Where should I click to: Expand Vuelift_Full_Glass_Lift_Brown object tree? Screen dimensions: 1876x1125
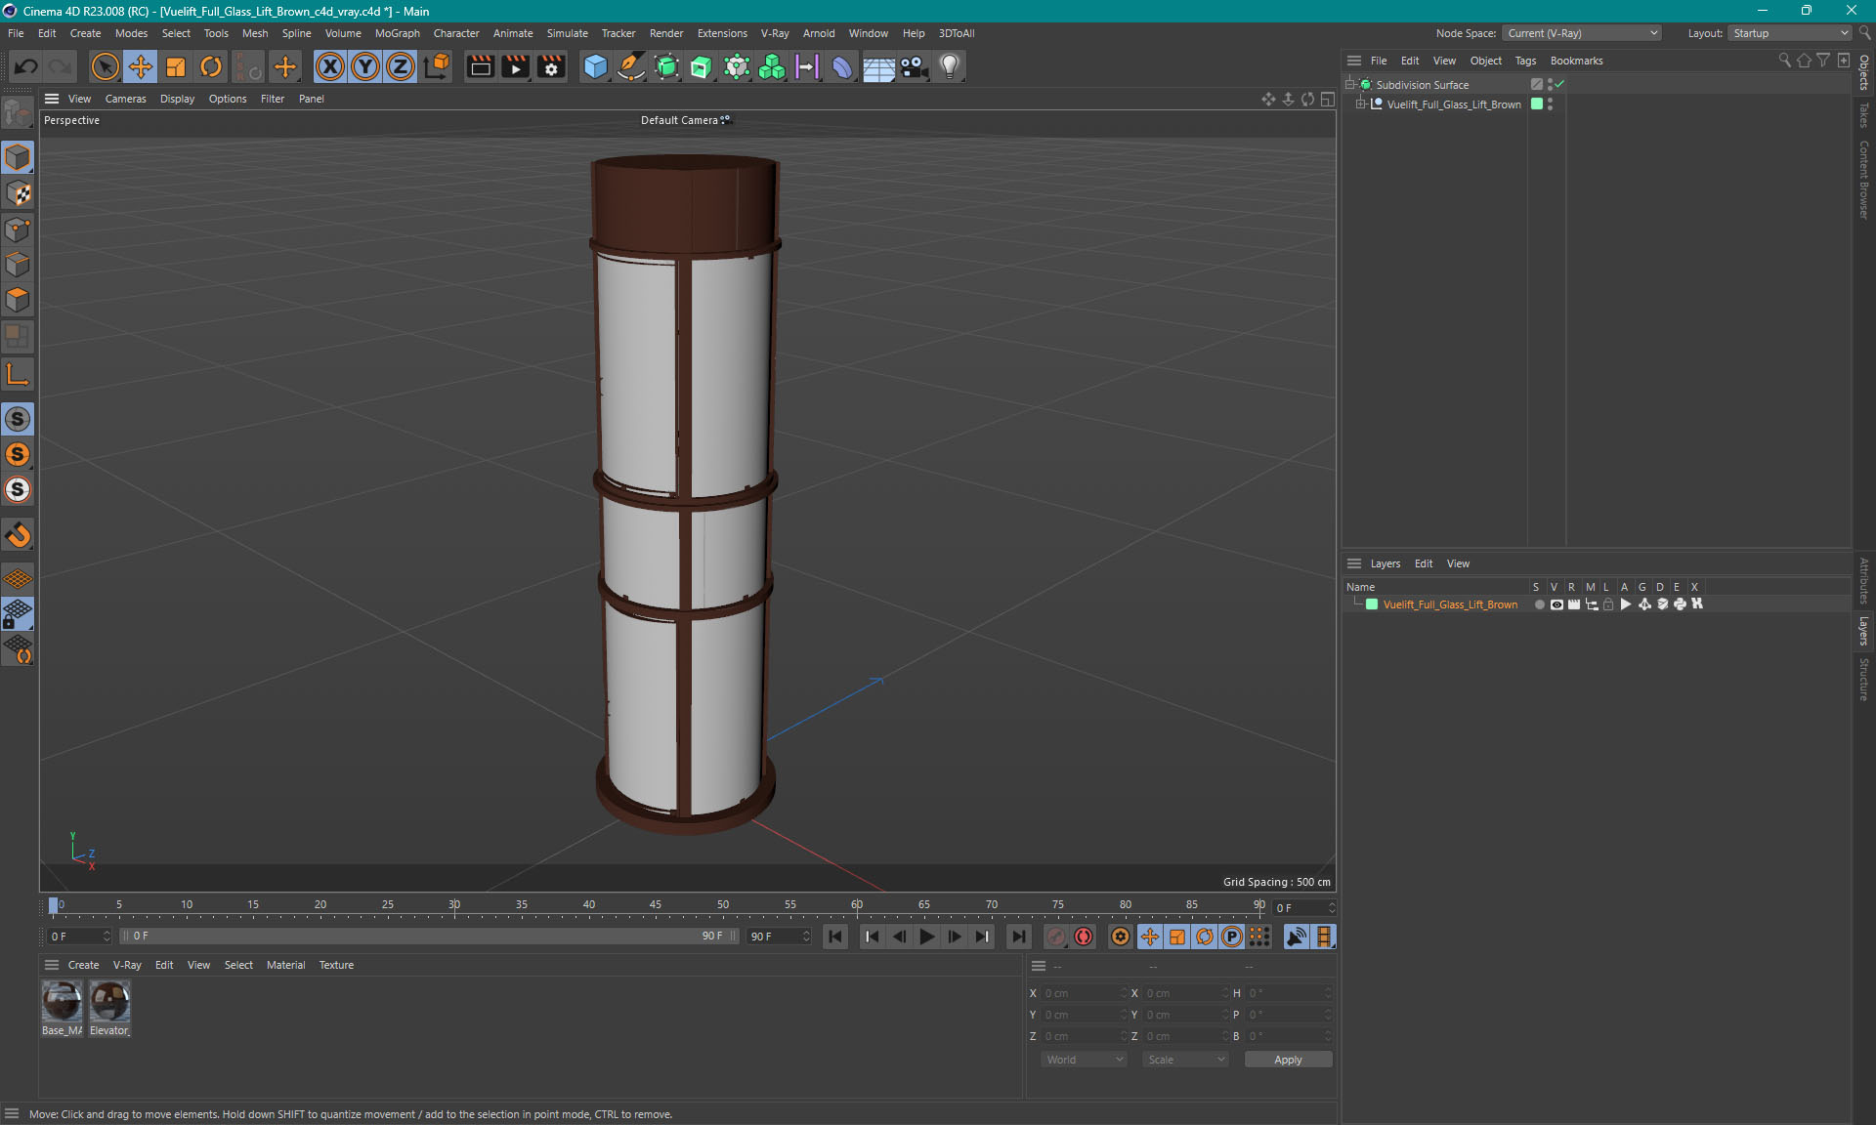point(1361,104)
